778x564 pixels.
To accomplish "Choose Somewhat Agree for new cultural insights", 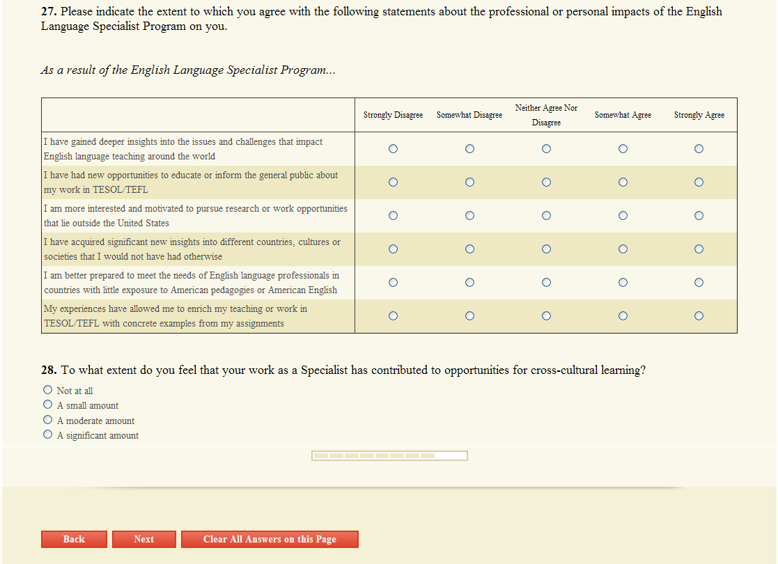I will pos(623,249).
